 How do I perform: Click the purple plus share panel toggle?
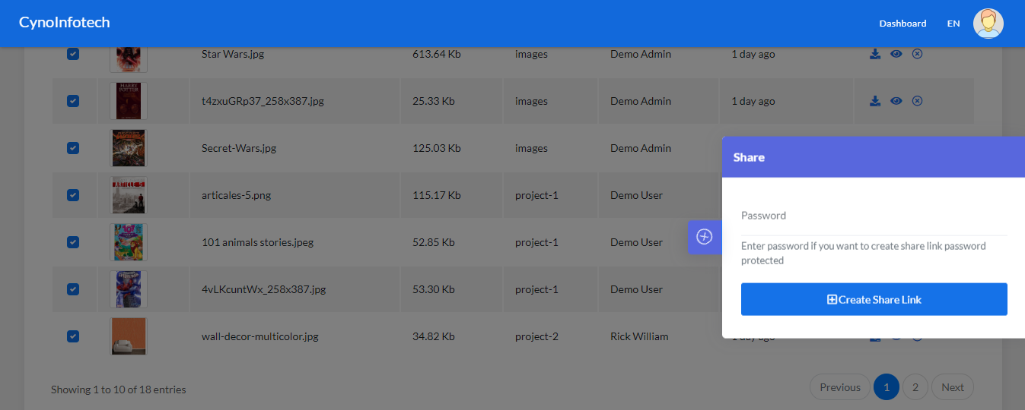705,237
